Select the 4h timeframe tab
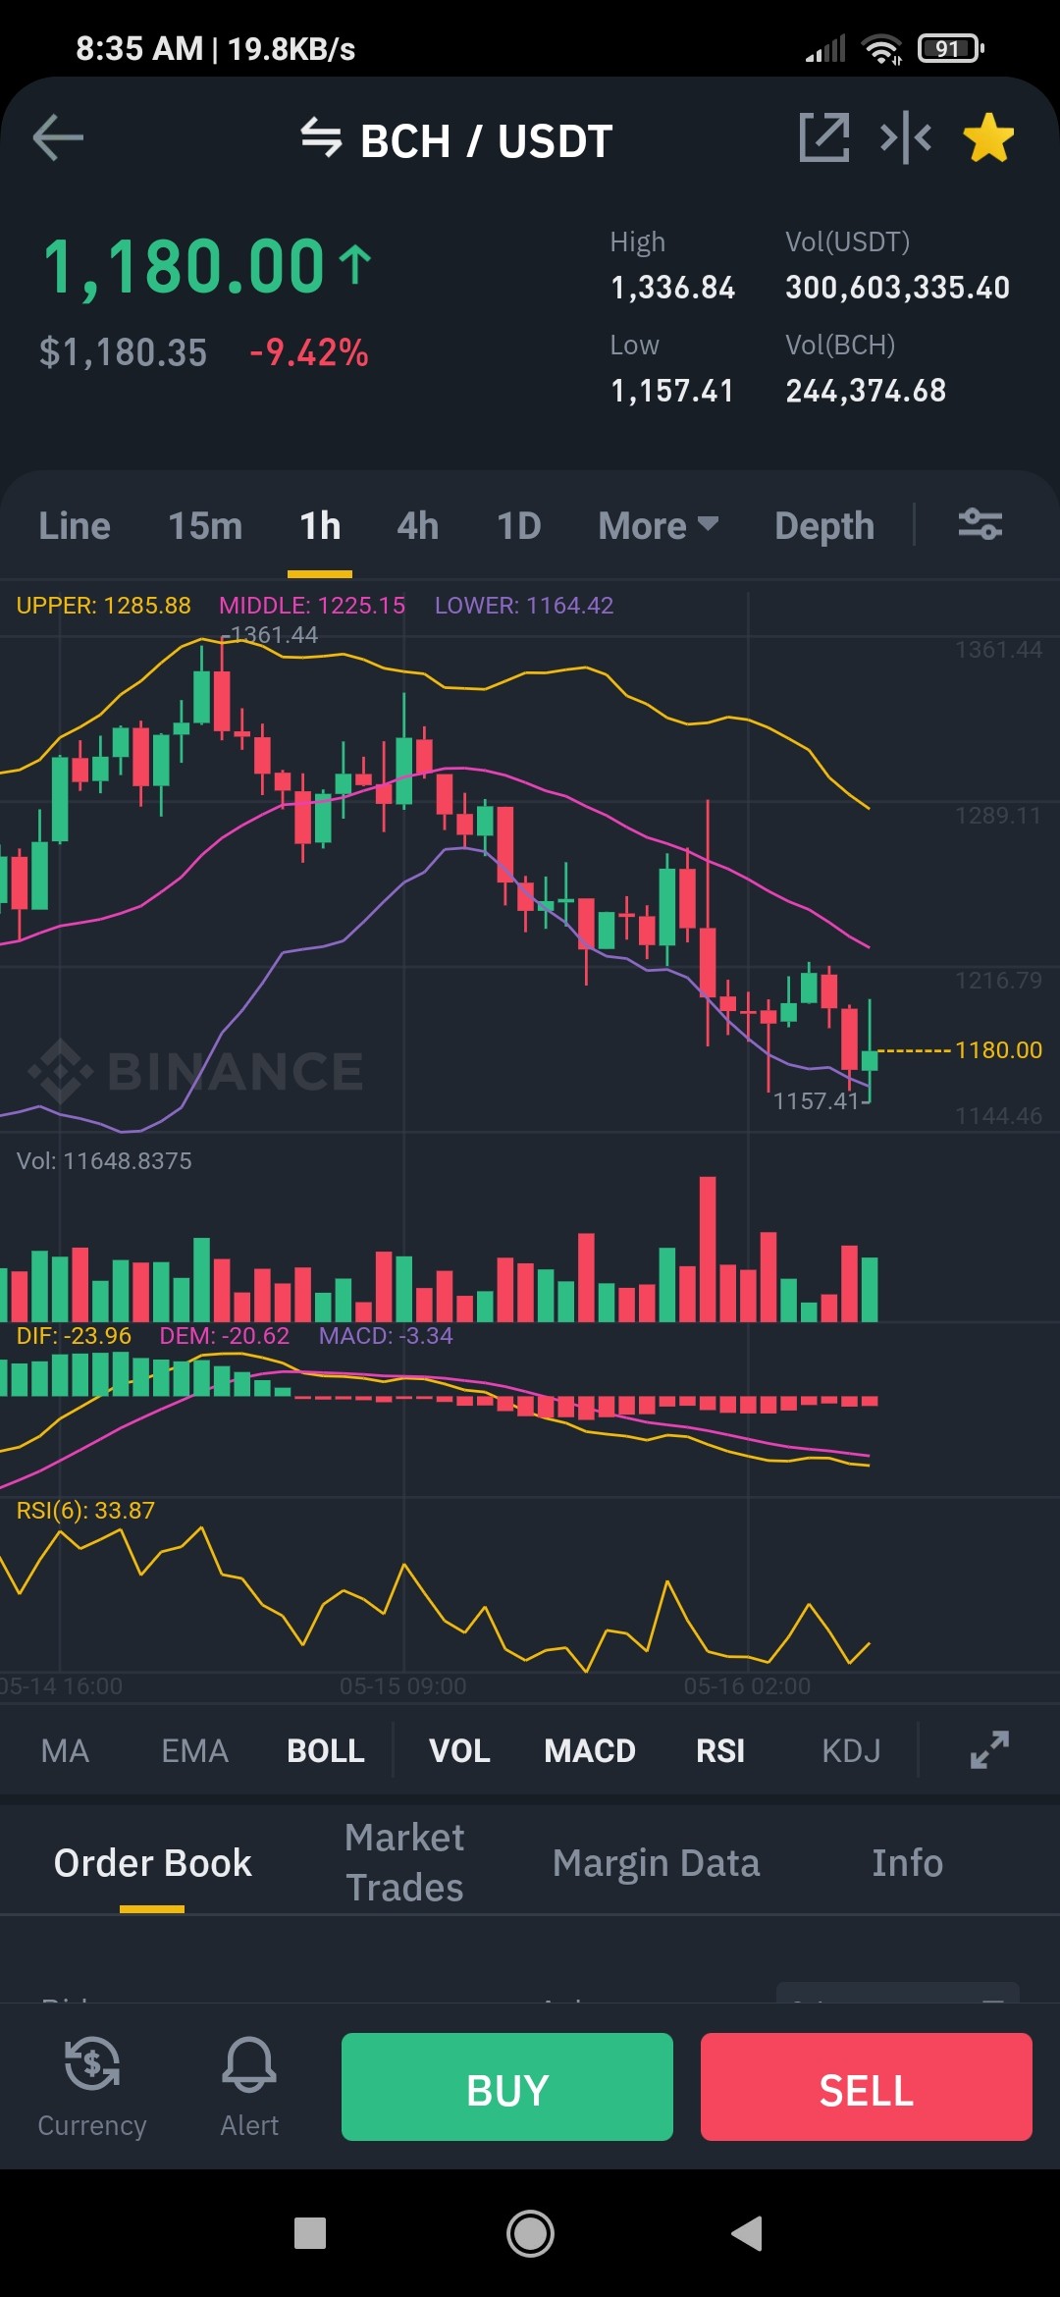This screenshot has height=2297, width=1060. tap(418, 525)
